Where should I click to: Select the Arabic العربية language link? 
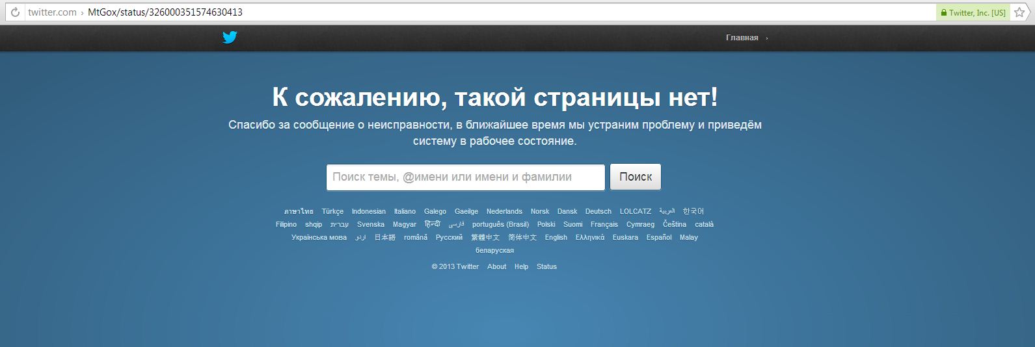pyautogui.click(x=667, y=211)
